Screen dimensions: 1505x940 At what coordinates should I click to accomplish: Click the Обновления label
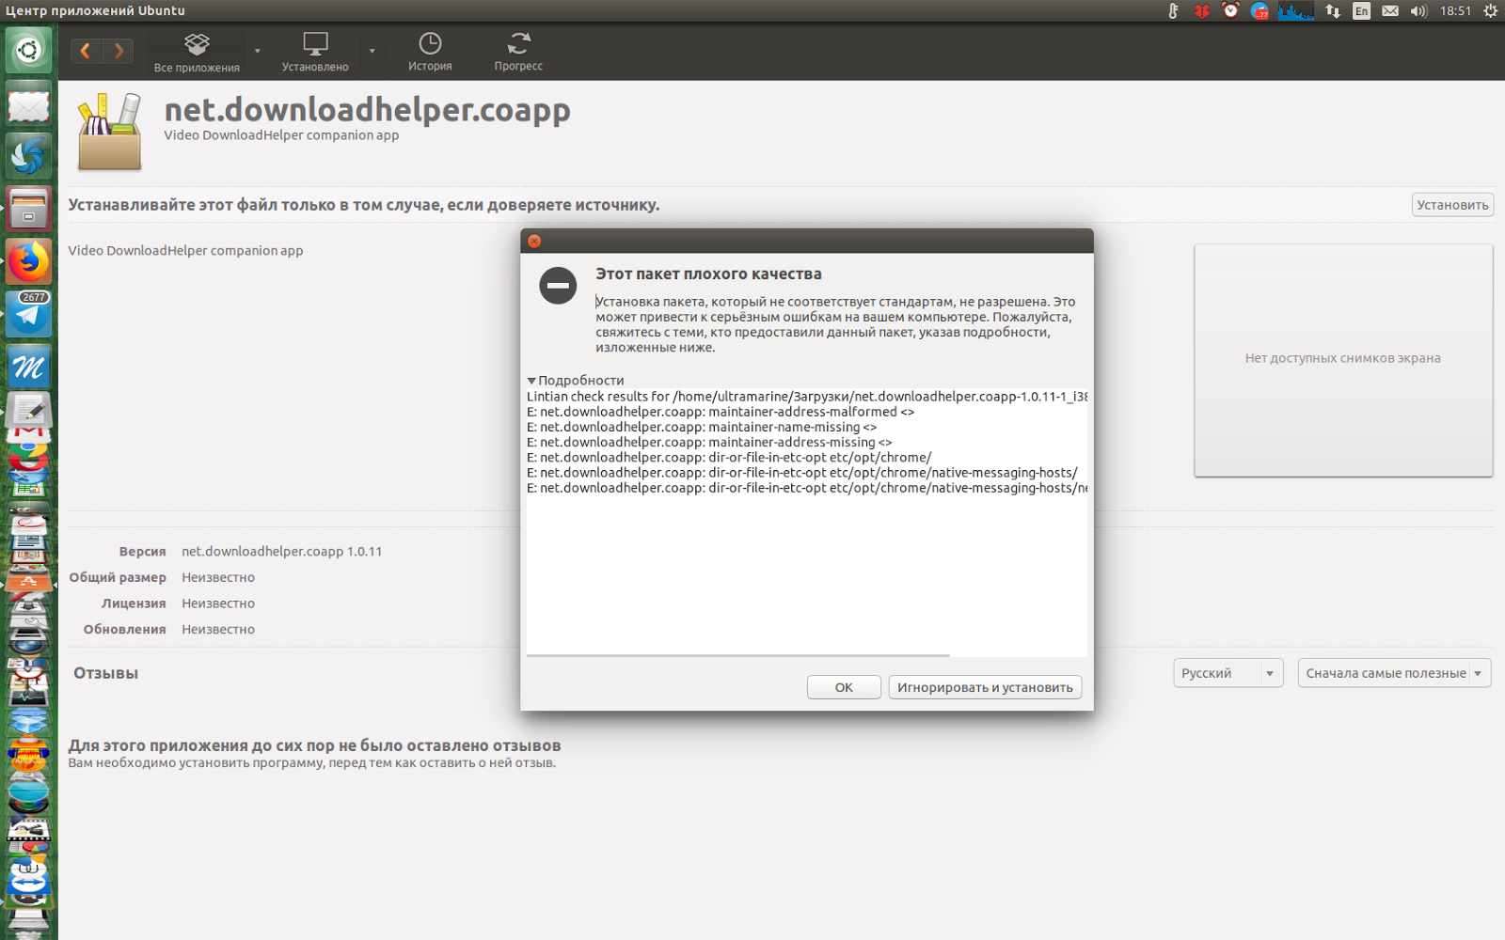tap(124, 630)
